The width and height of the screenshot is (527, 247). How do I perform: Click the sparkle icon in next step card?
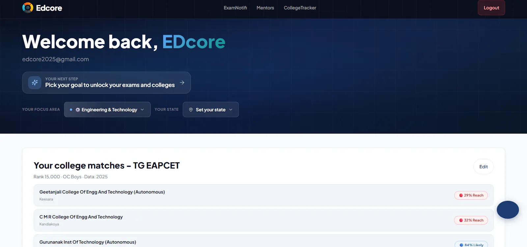click(35, 83)
